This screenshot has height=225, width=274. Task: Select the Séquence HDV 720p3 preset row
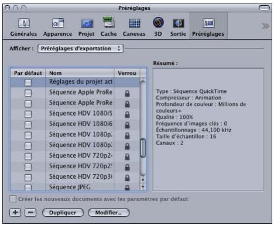click(75, 178)
